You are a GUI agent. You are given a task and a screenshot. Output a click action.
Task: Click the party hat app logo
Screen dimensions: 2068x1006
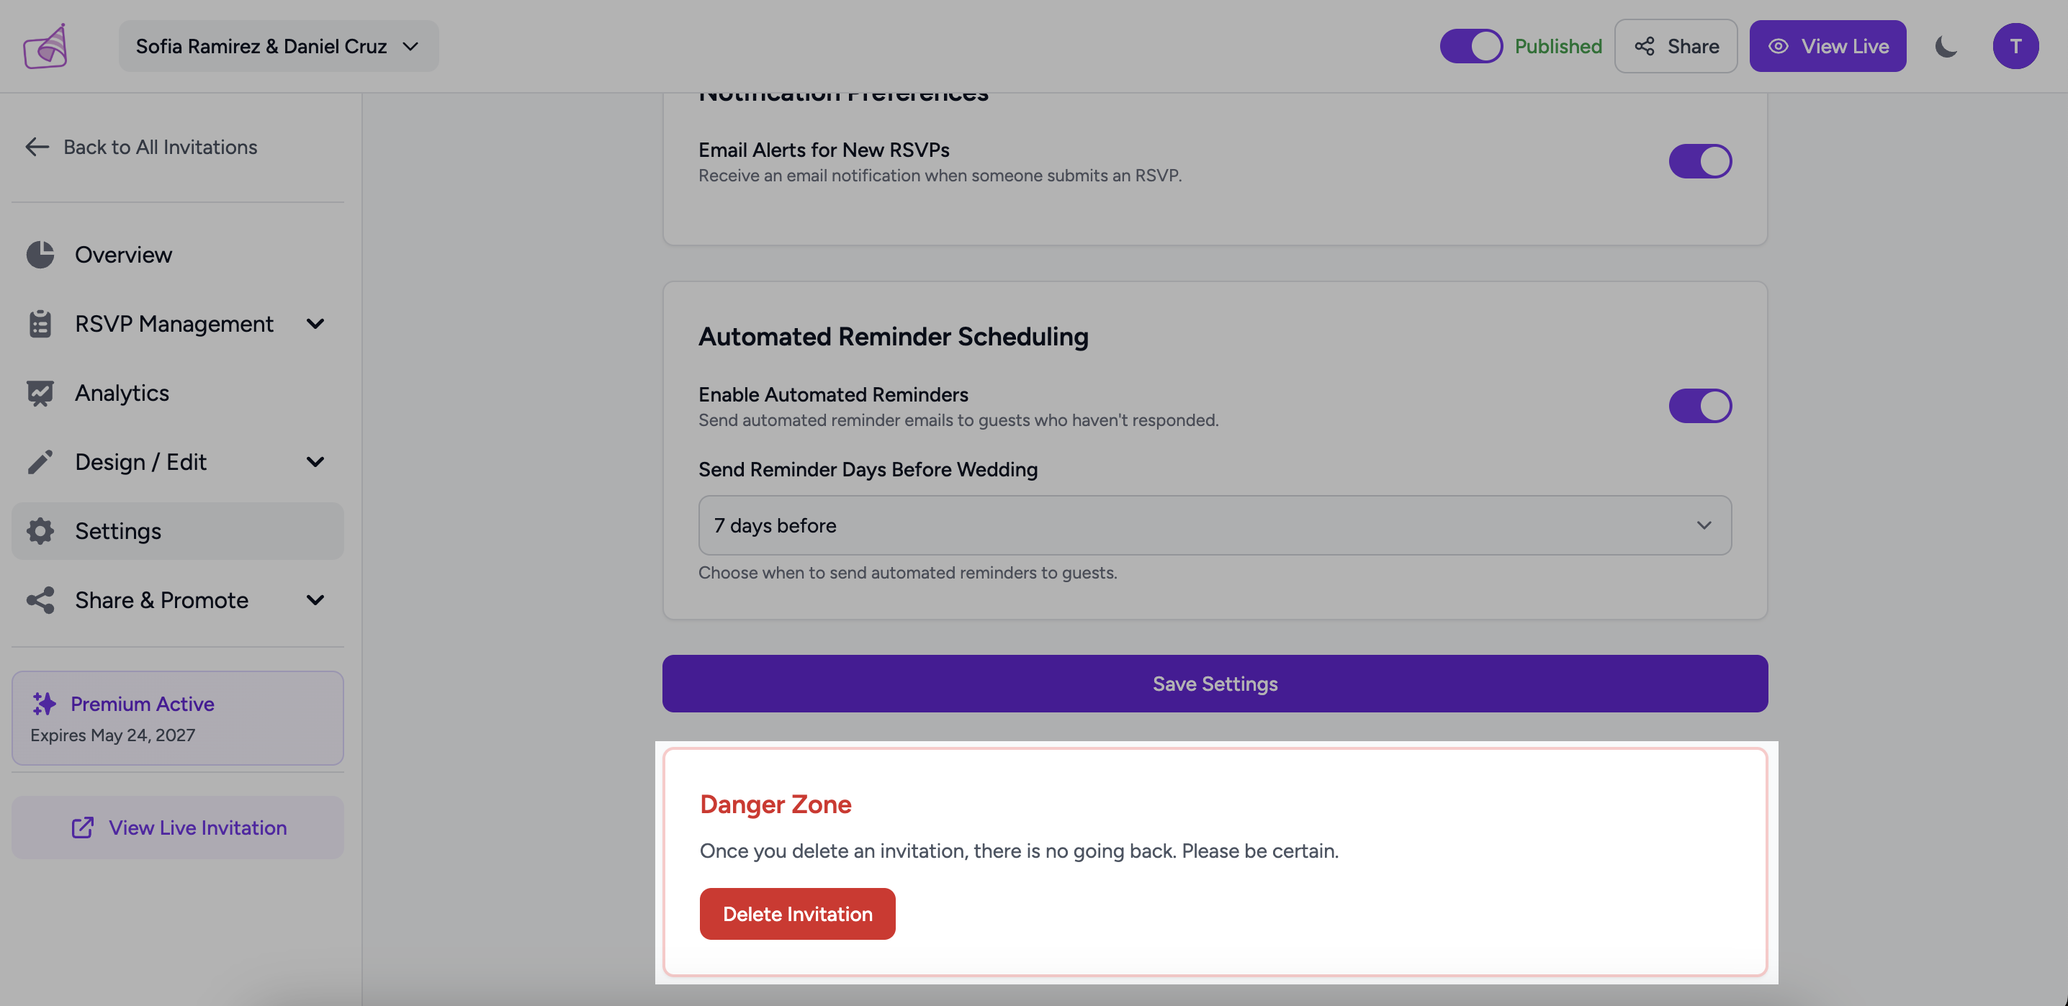pos(46,46)
